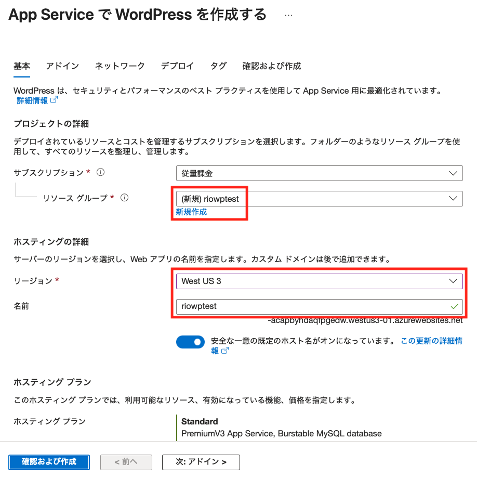Switch to the デプロイ tab
The width and height of the screenshot is (477, 478).
[177, 66]
